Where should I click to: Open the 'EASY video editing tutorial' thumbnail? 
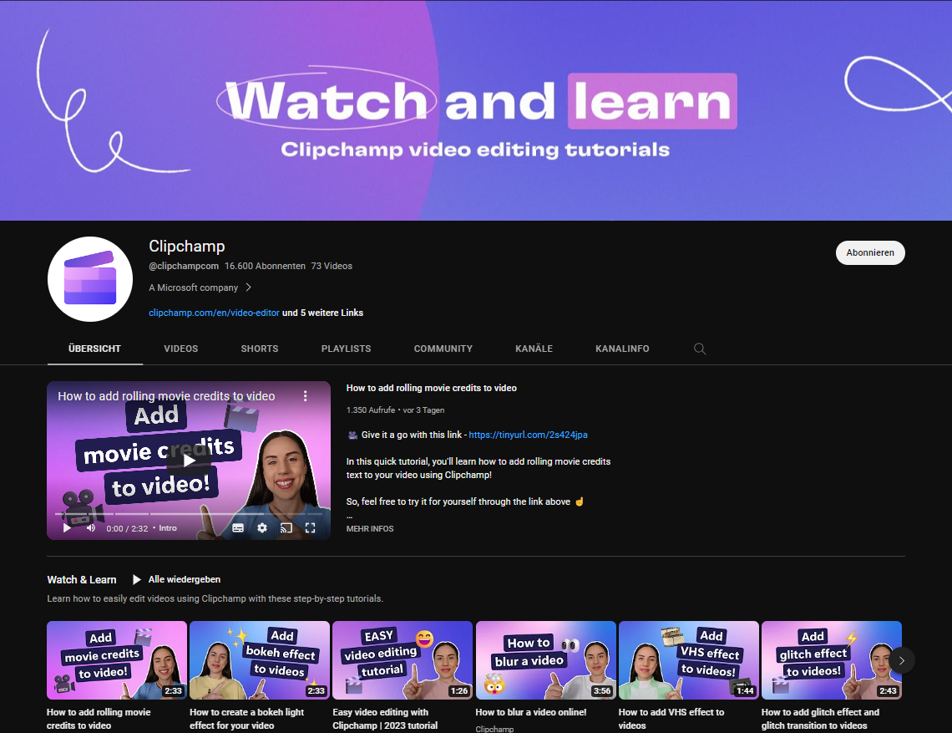pos(403,660)
